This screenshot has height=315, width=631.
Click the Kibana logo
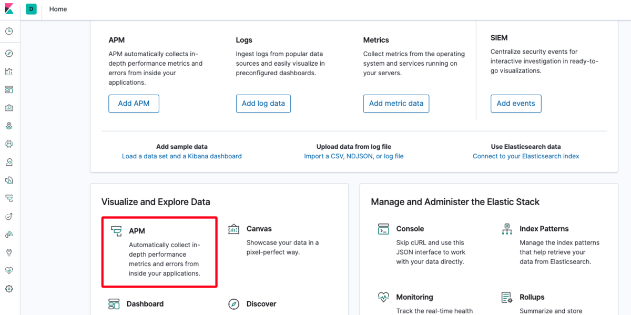coord(9,9)
